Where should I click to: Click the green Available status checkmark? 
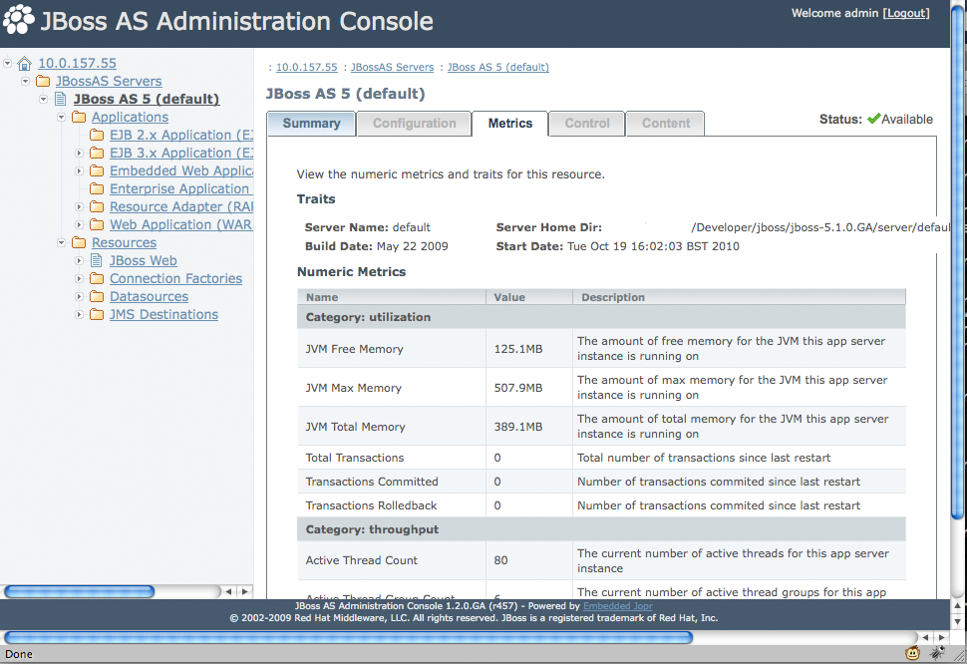pyautogui.click(x=873, y=119)
